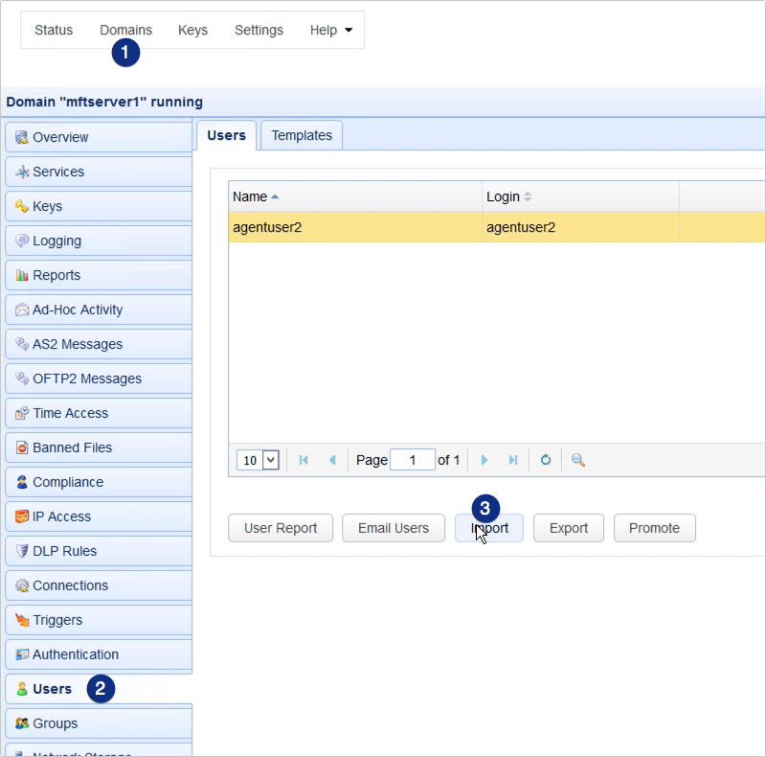Image resolution: width=766 pixels, height=757 pixels.
Task: Refresh the users list
Action: tap(545, 460)
